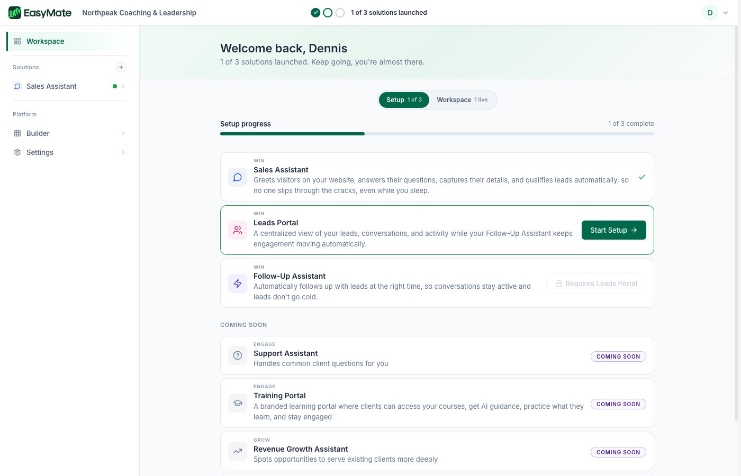Click Coming Soon badge on Support Assistant
The height and width of the screenshot is (476, 741).
click(618, 356)
